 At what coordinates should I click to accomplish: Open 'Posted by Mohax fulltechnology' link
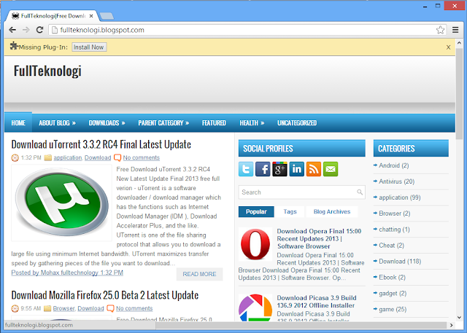67,273
